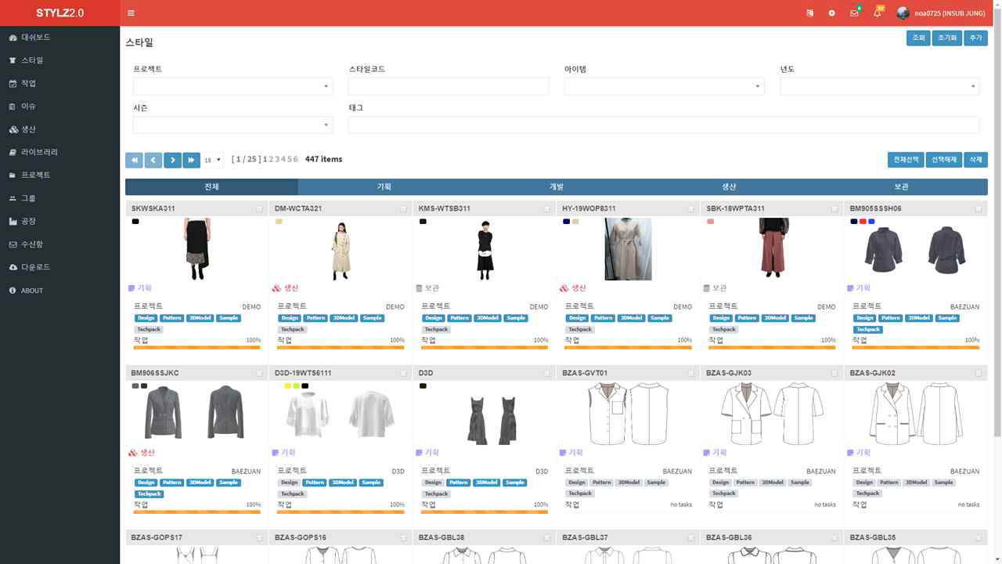Open the 년도 filter dropdown
This screenshot has width=1002, height=564.
pyautogui.click(x=880, y=86)
